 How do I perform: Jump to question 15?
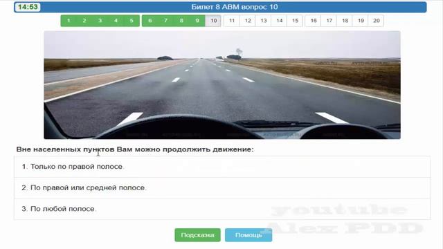pyautogui.click(x=295, y=21)
